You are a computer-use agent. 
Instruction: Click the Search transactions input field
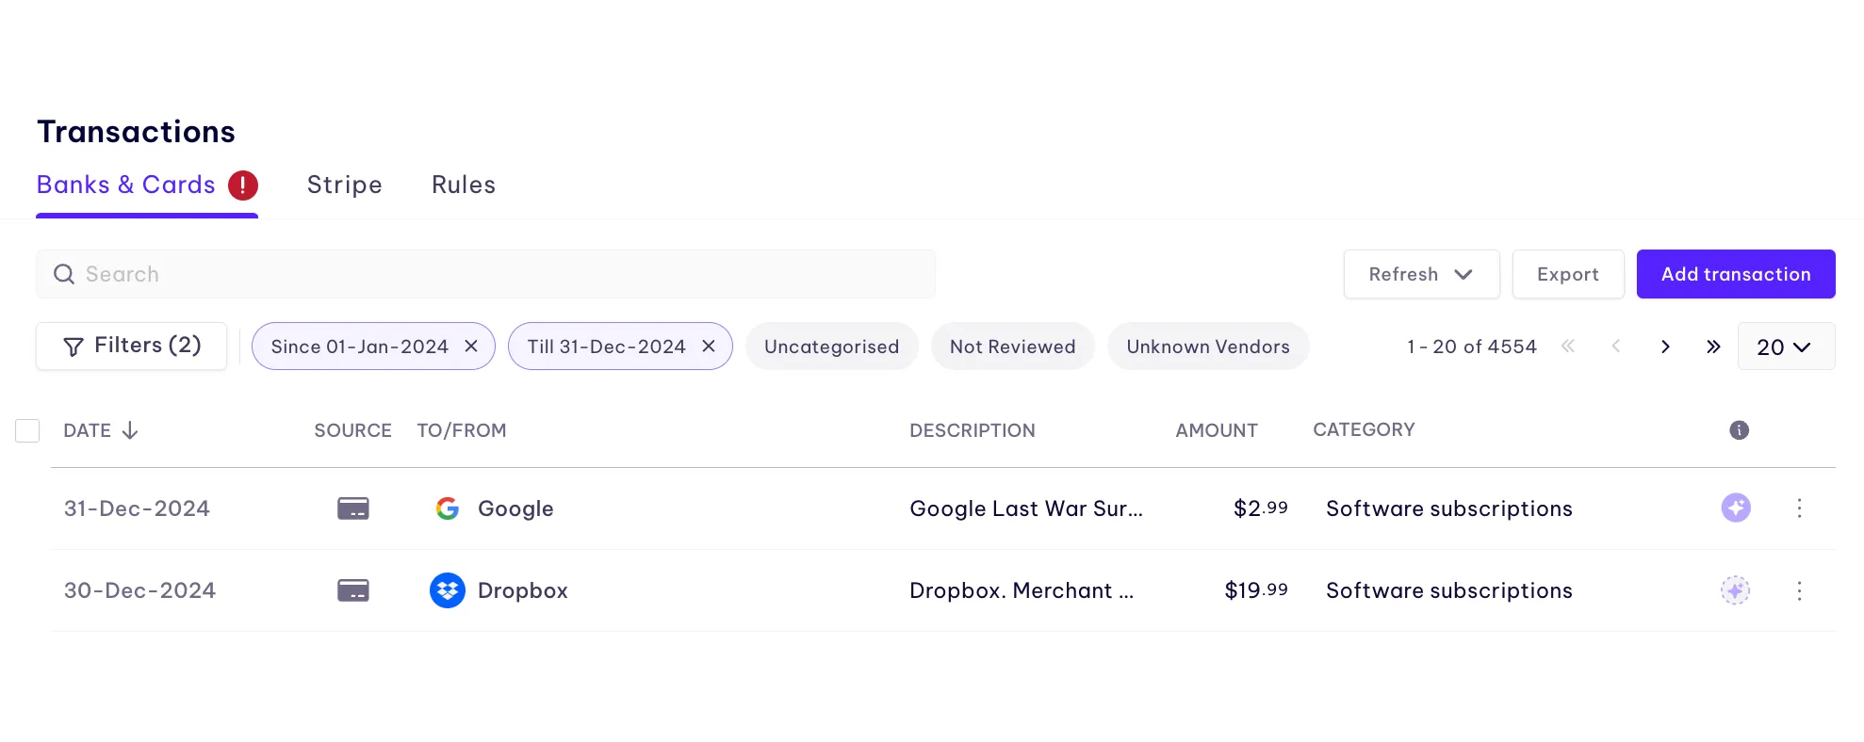485,274
